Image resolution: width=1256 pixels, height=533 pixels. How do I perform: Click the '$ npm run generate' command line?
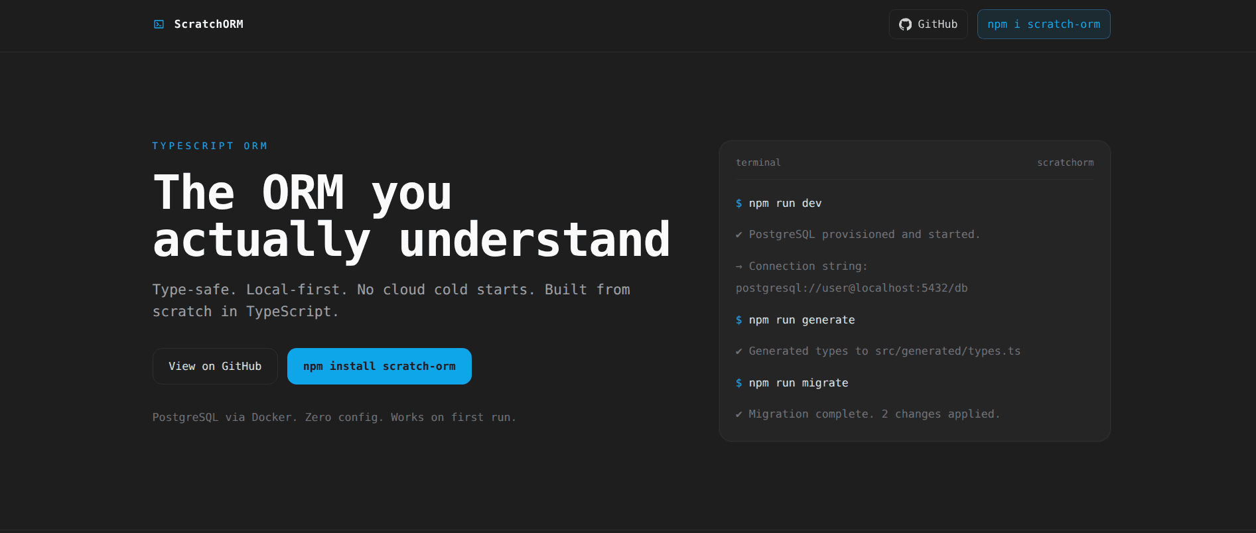tap(795, 320)
